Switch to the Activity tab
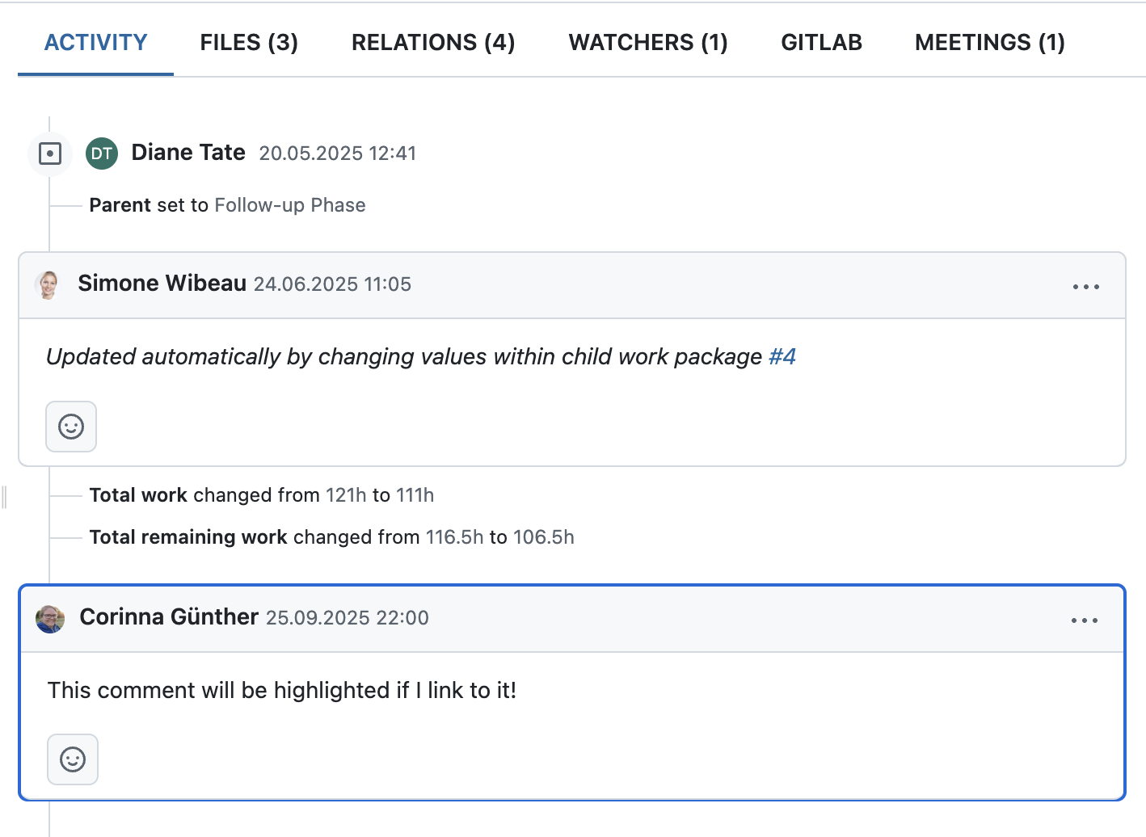 (95, 42)
